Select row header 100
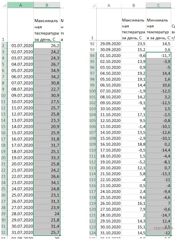This screenshot has width=175, height=240. click(x=93, y=91)
